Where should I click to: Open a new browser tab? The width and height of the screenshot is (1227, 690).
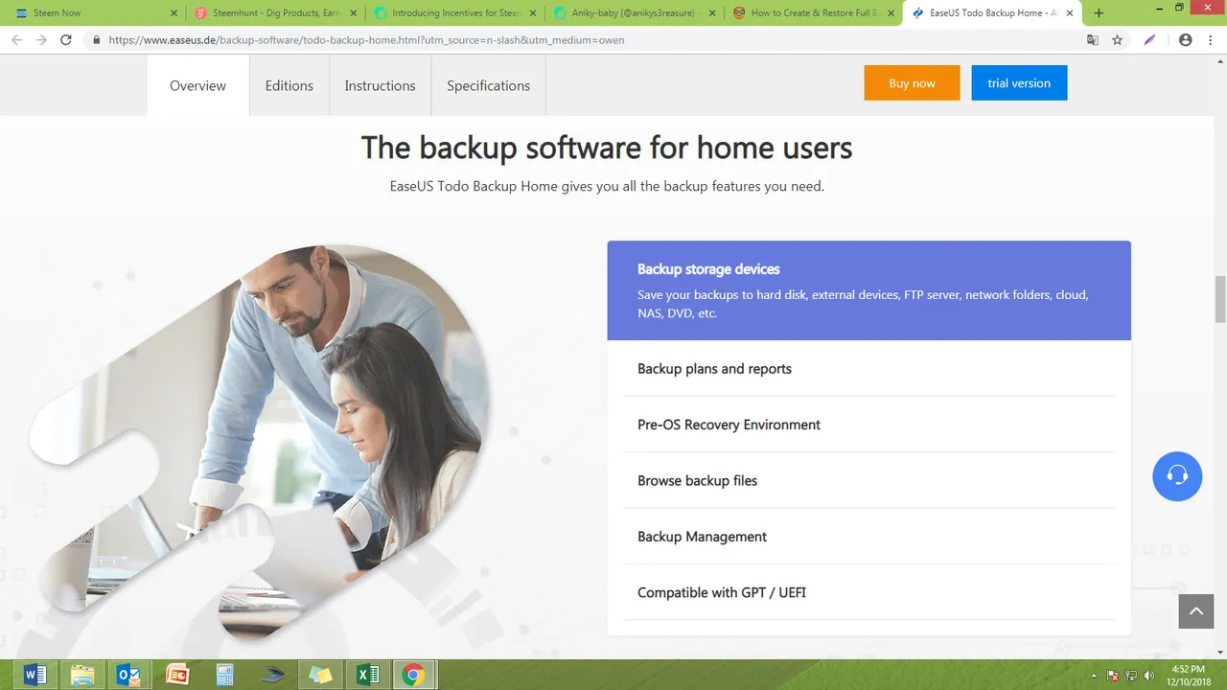pyautogui.click(x=1099, y=13)
